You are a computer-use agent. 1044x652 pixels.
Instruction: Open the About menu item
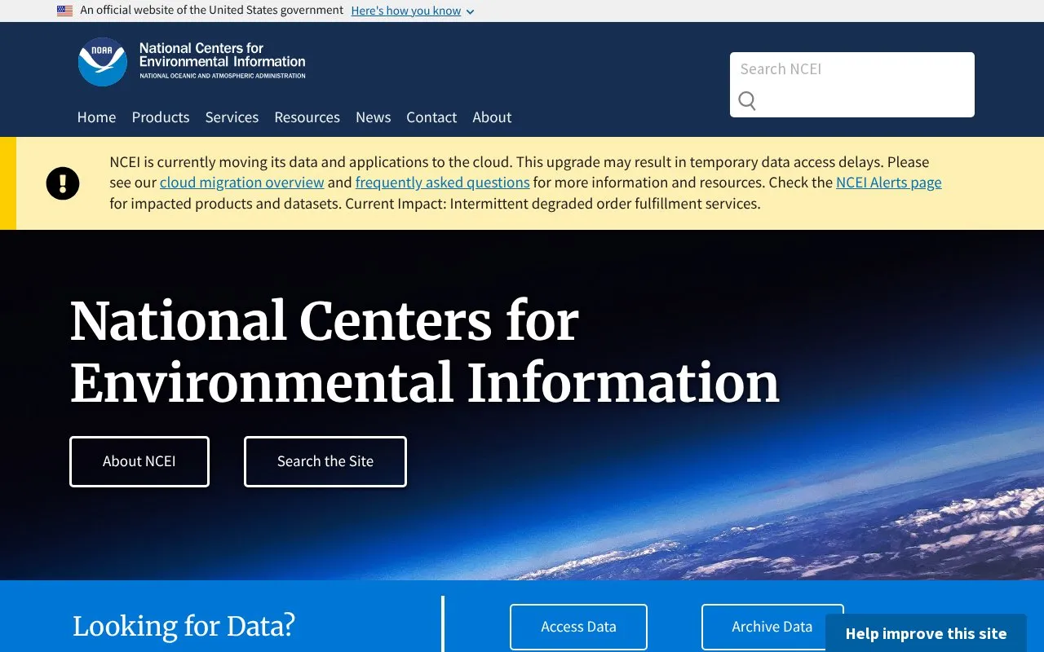(x=492, y=117)
